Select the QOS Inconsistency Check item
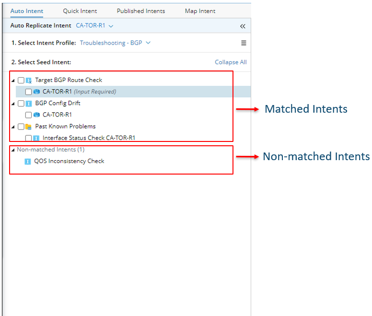372x316 pixels. coord(69,161)
